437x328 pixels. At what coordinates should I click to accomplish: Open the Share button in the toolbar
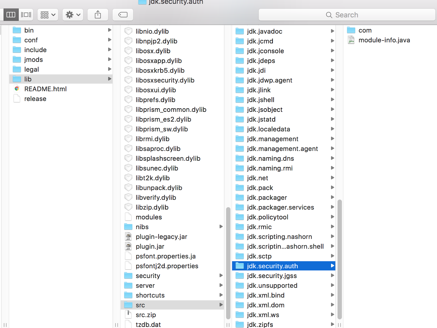pyautogui.click(x=98, y=14)
